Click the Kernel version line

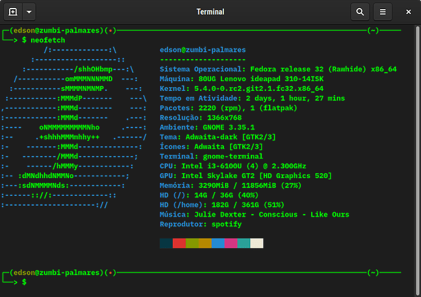(x=242, y=88)
